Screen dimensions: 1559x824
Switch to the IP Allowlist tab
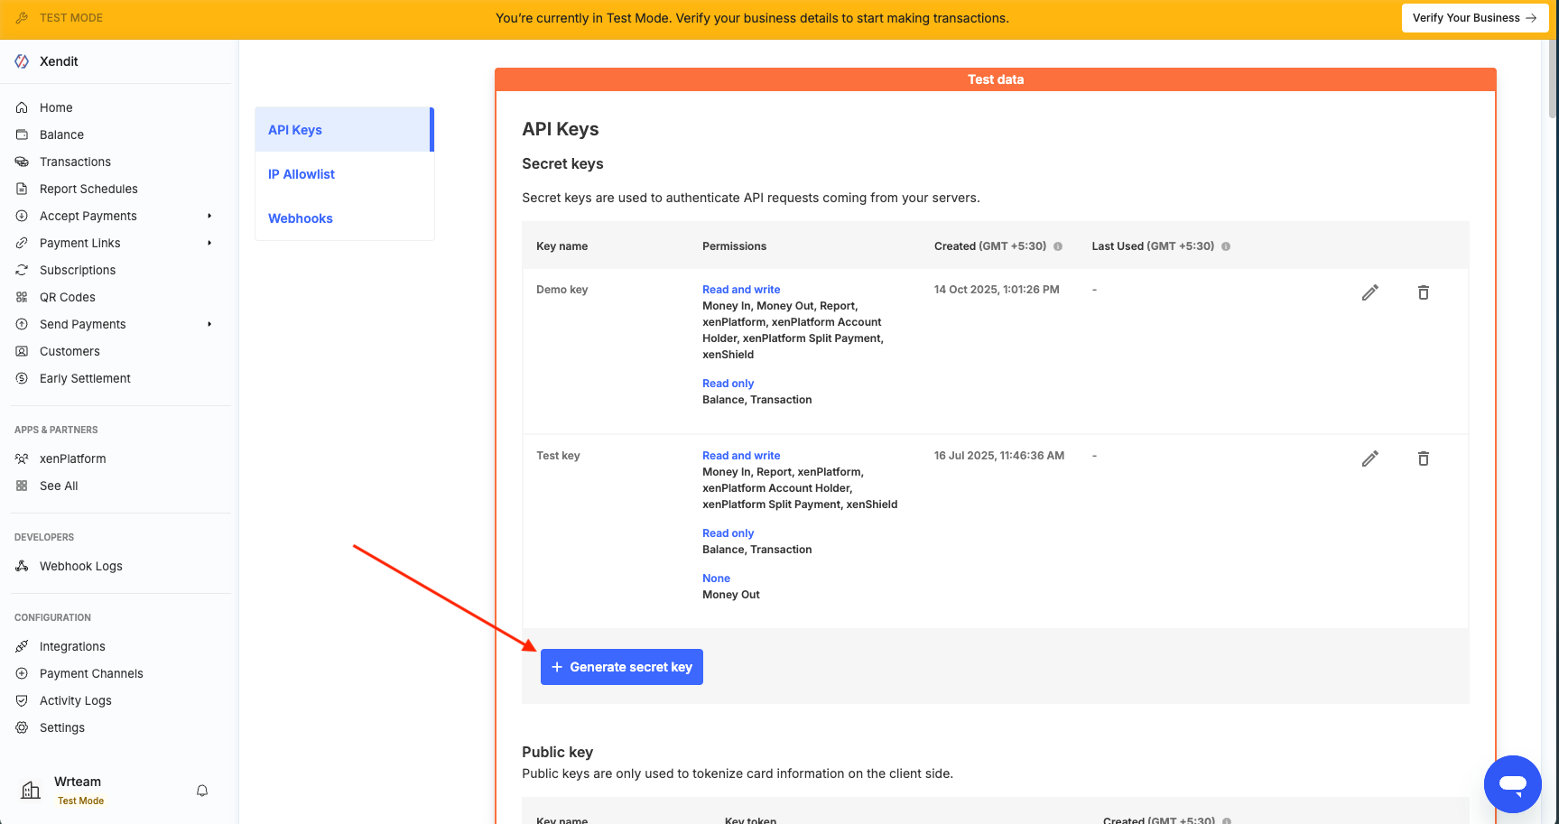(x=302, y=174)
